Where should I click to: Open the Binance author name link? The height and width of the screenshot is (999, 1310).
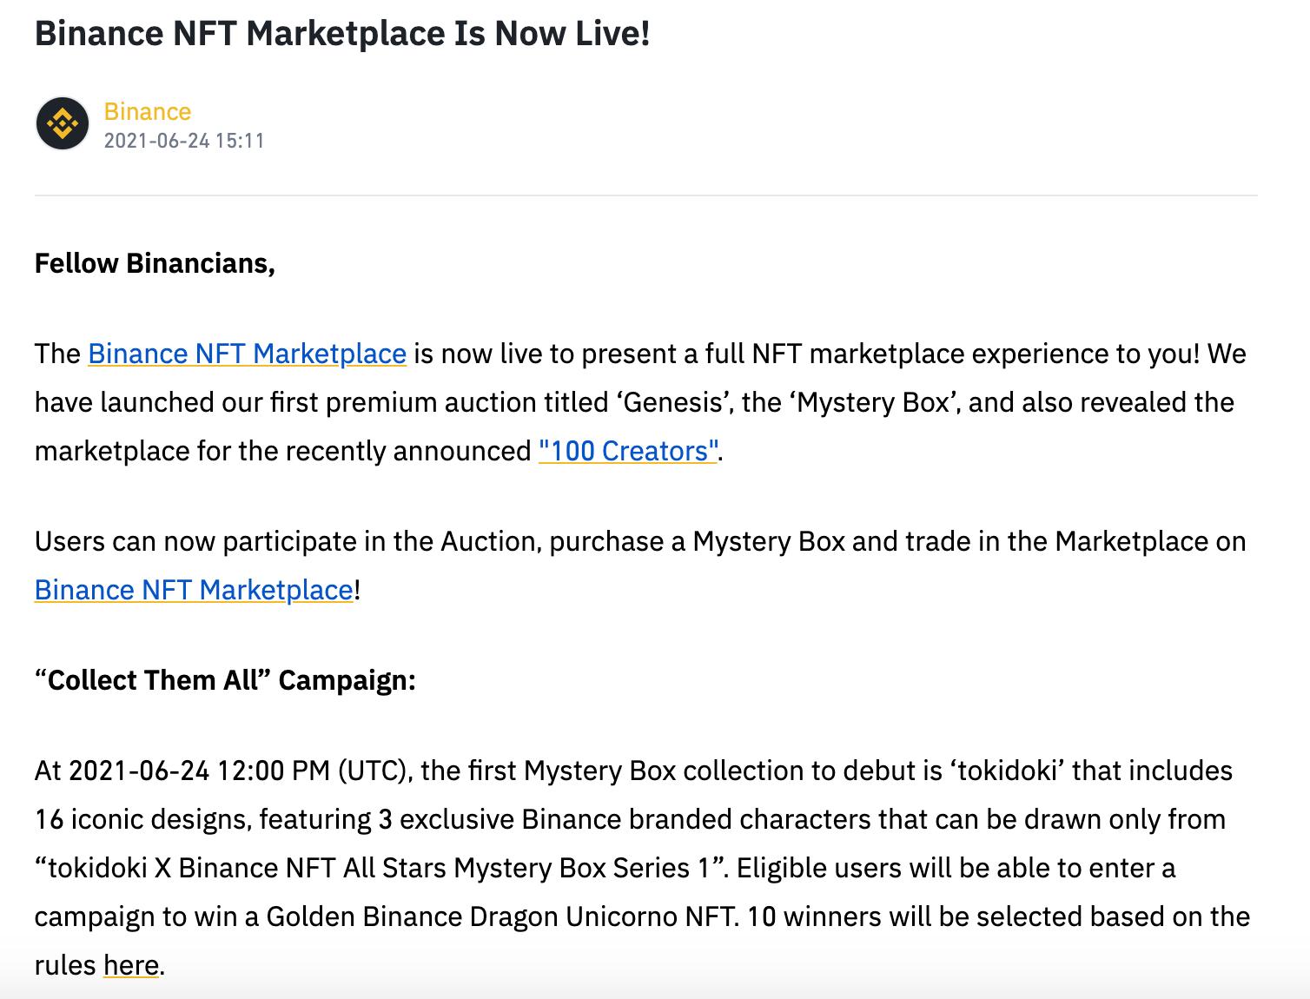pos(147,112)
